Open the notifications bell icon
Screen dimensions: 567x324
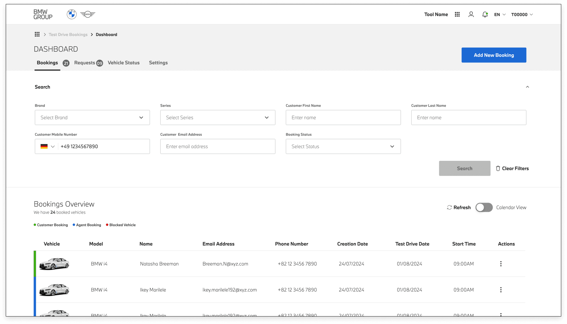[485, 14]
